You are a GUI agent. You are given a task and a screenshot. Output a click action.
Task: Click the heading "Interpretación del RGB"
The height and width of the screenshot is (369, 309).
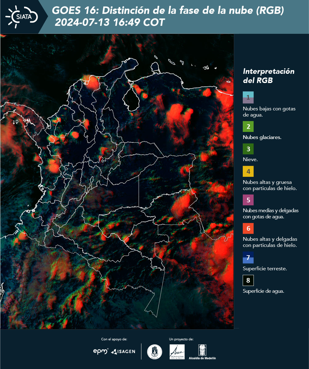[269, 76]
